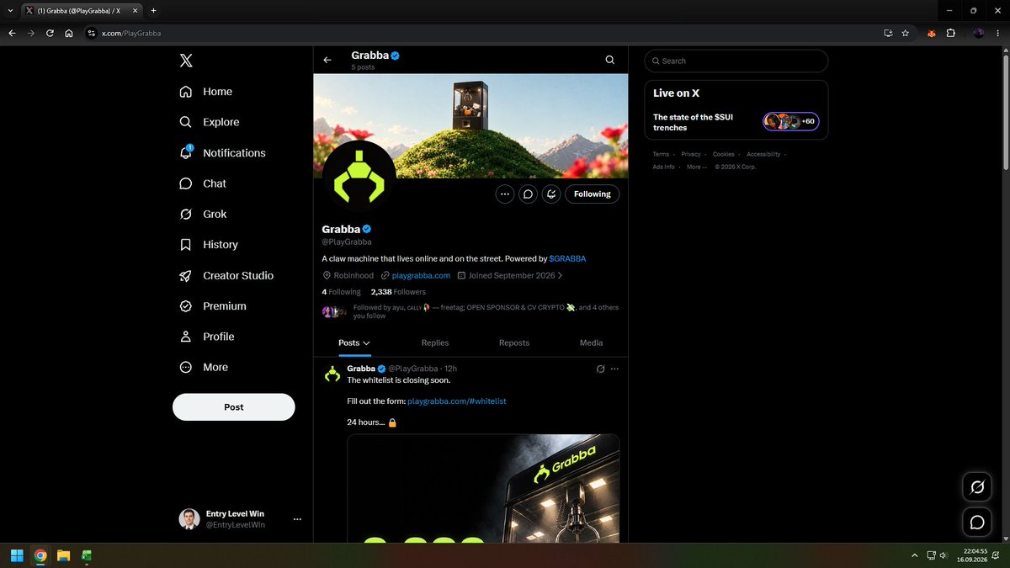Go to Profile in sidebar
This screenshot has height=568, width=1010.
pyautogui.click(x=206, y=337)
